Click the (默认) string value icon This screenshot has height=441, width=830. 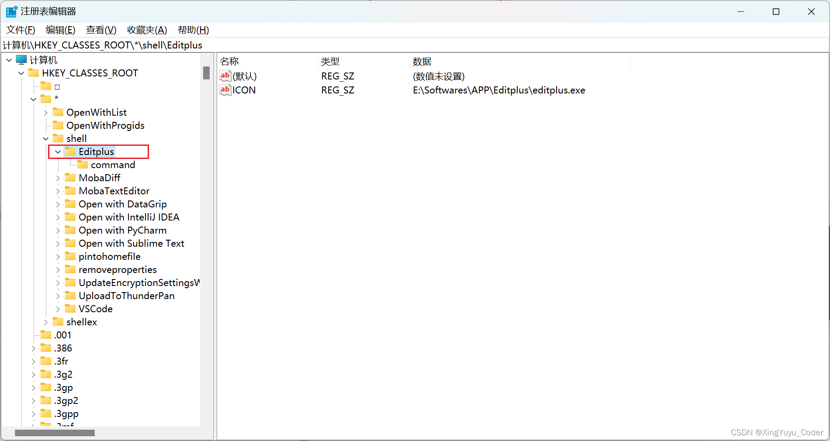(225, 76)
